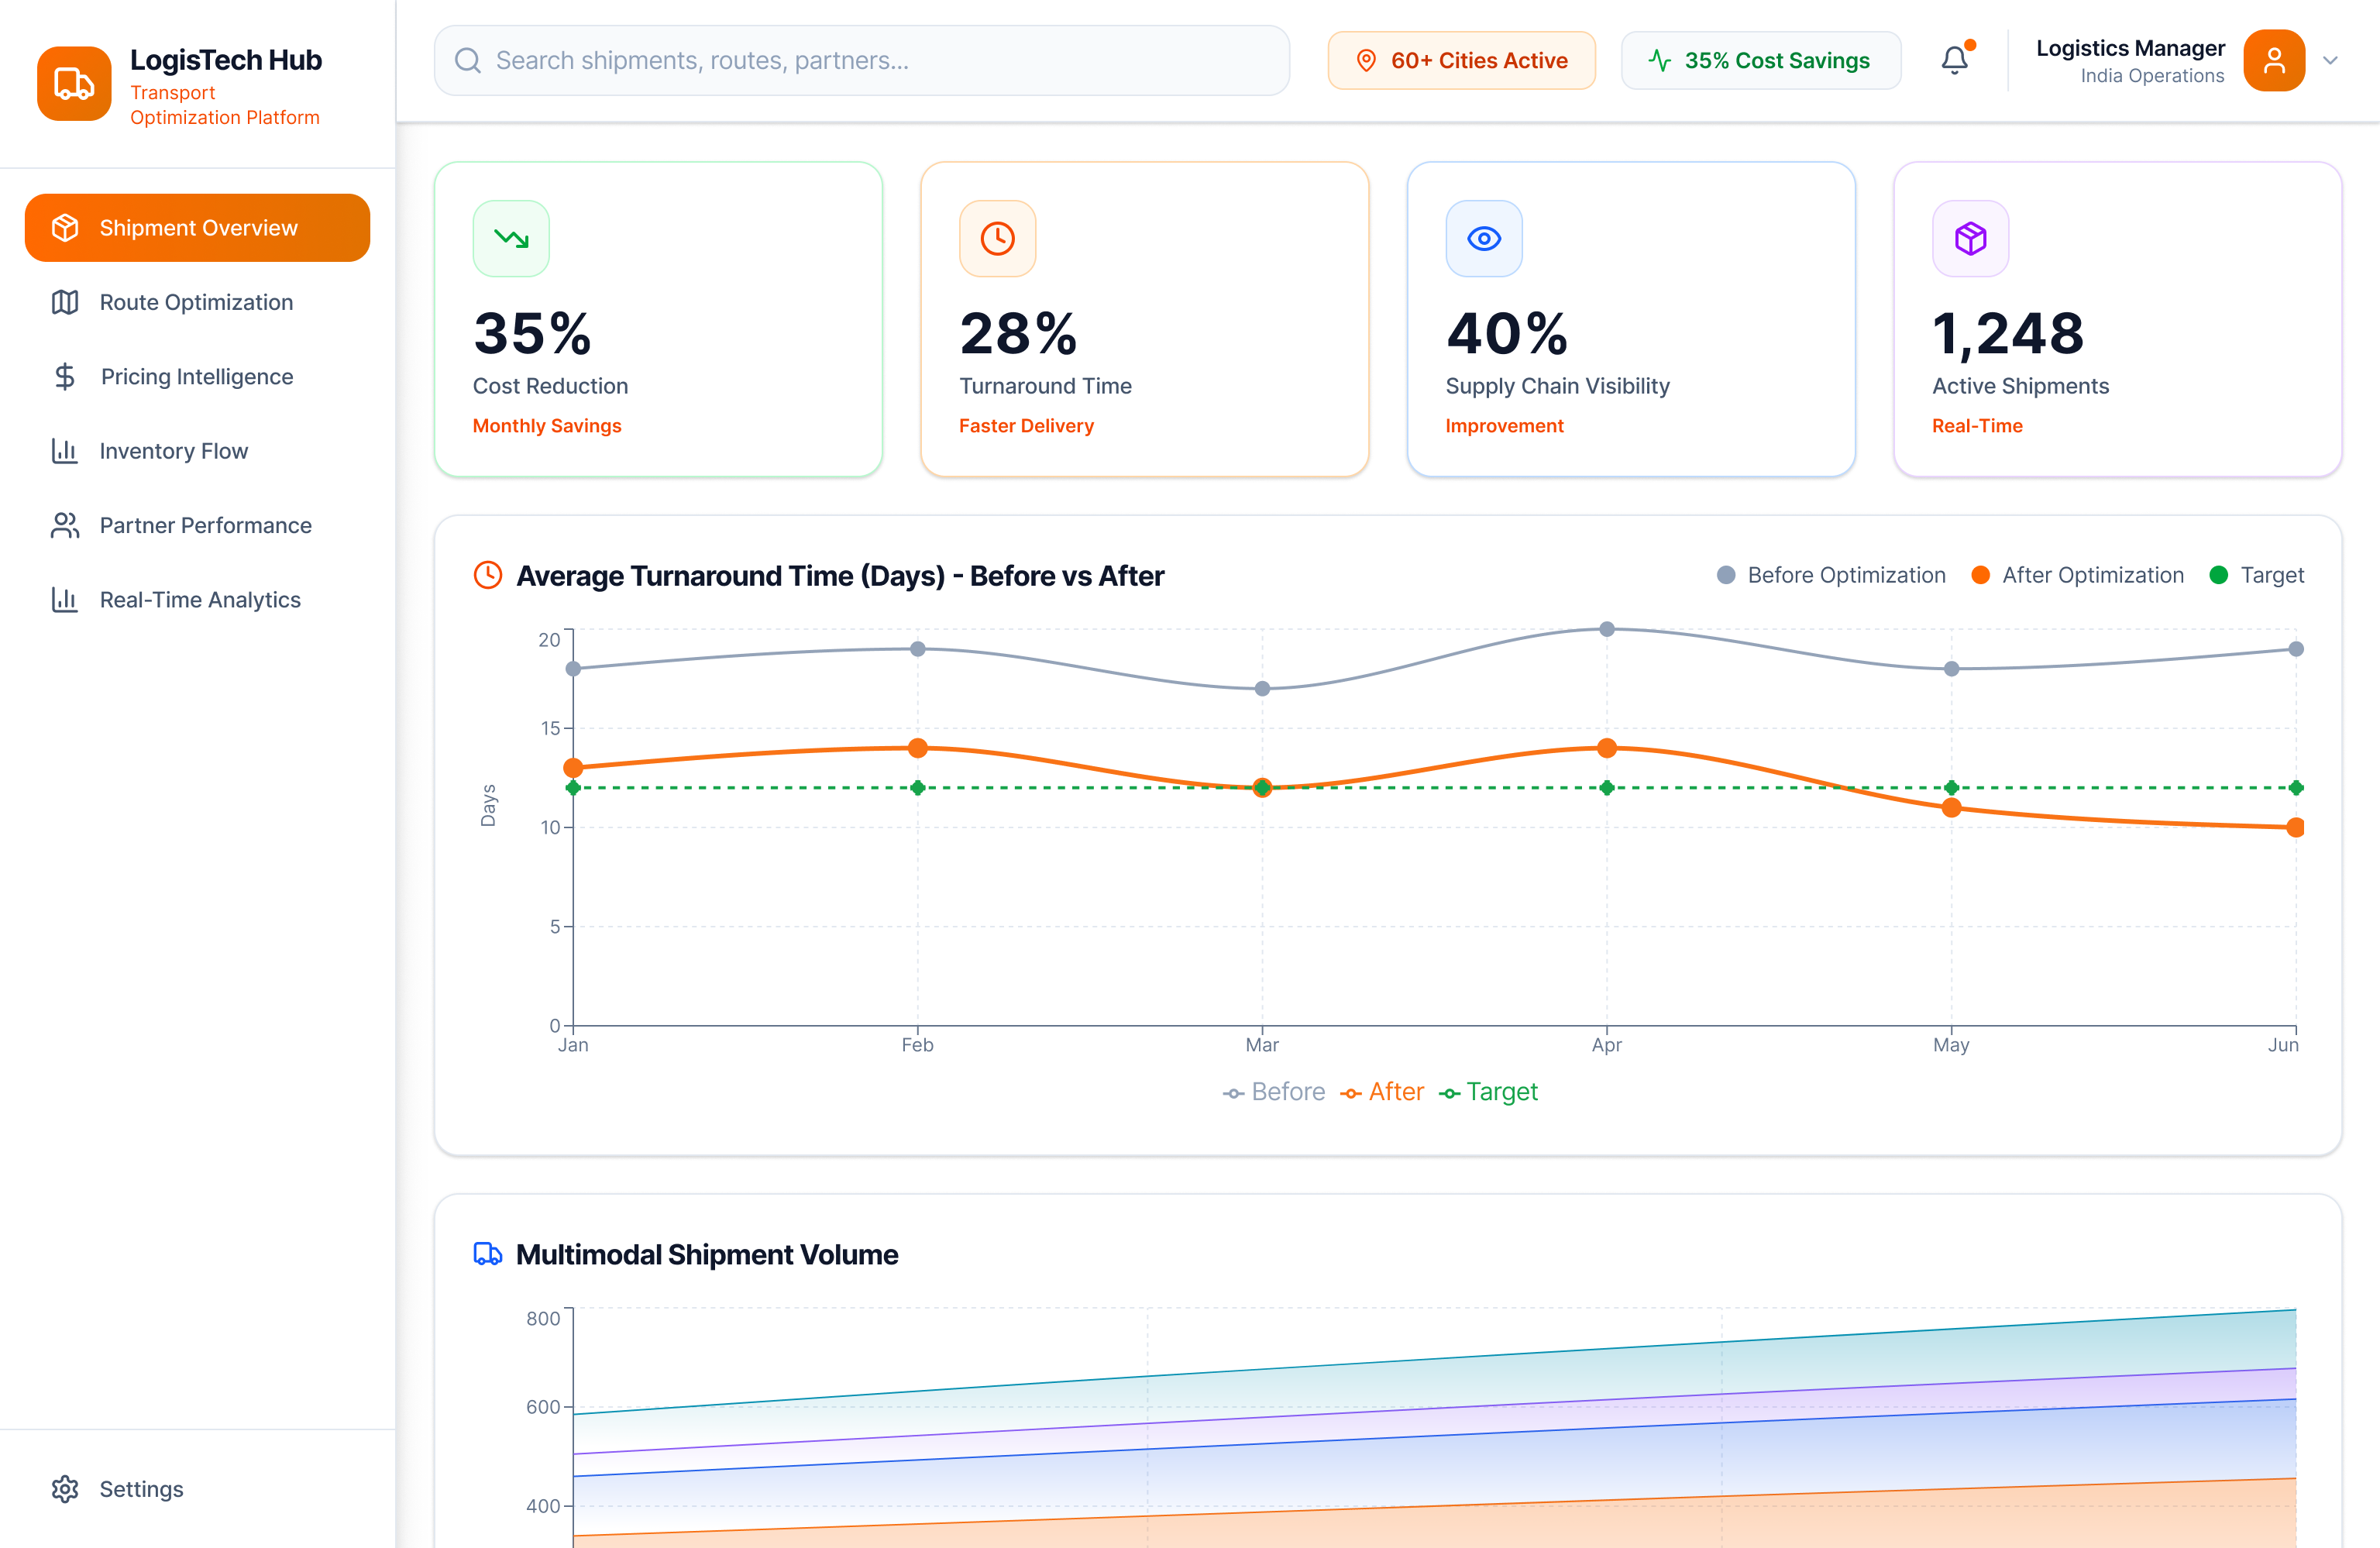Viewport: 2380px width, 1548px height.
Task: Click the clock icon on Turnaround Time card
Action: pos(997,238)
